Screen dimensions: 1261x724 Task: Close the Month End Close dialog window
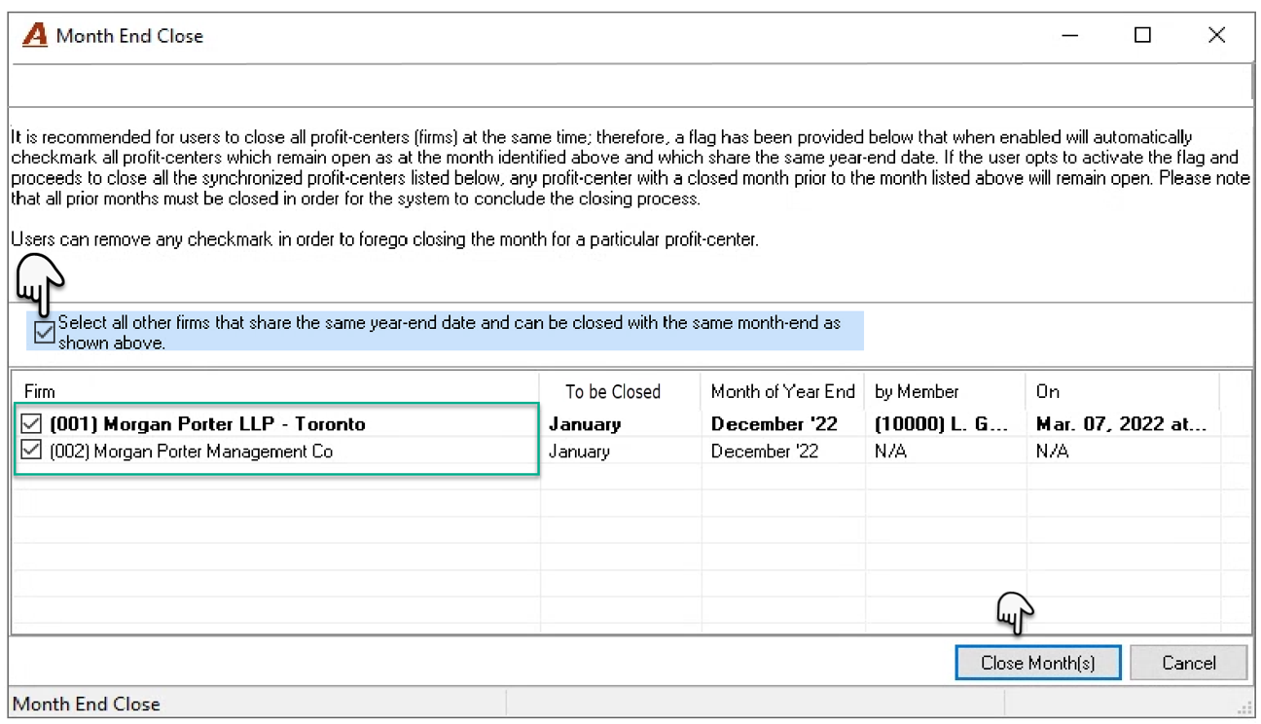click(1216, 36)
